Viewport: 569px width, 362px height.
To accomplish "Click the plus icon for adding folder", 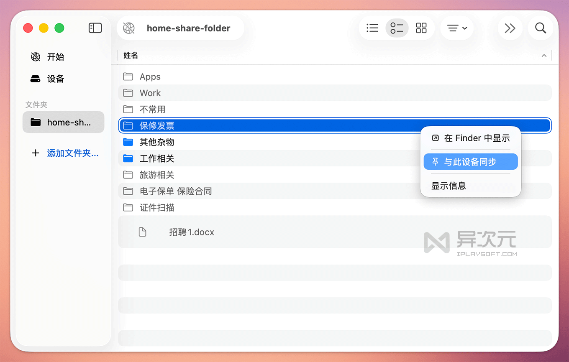I will click(36, 153).
